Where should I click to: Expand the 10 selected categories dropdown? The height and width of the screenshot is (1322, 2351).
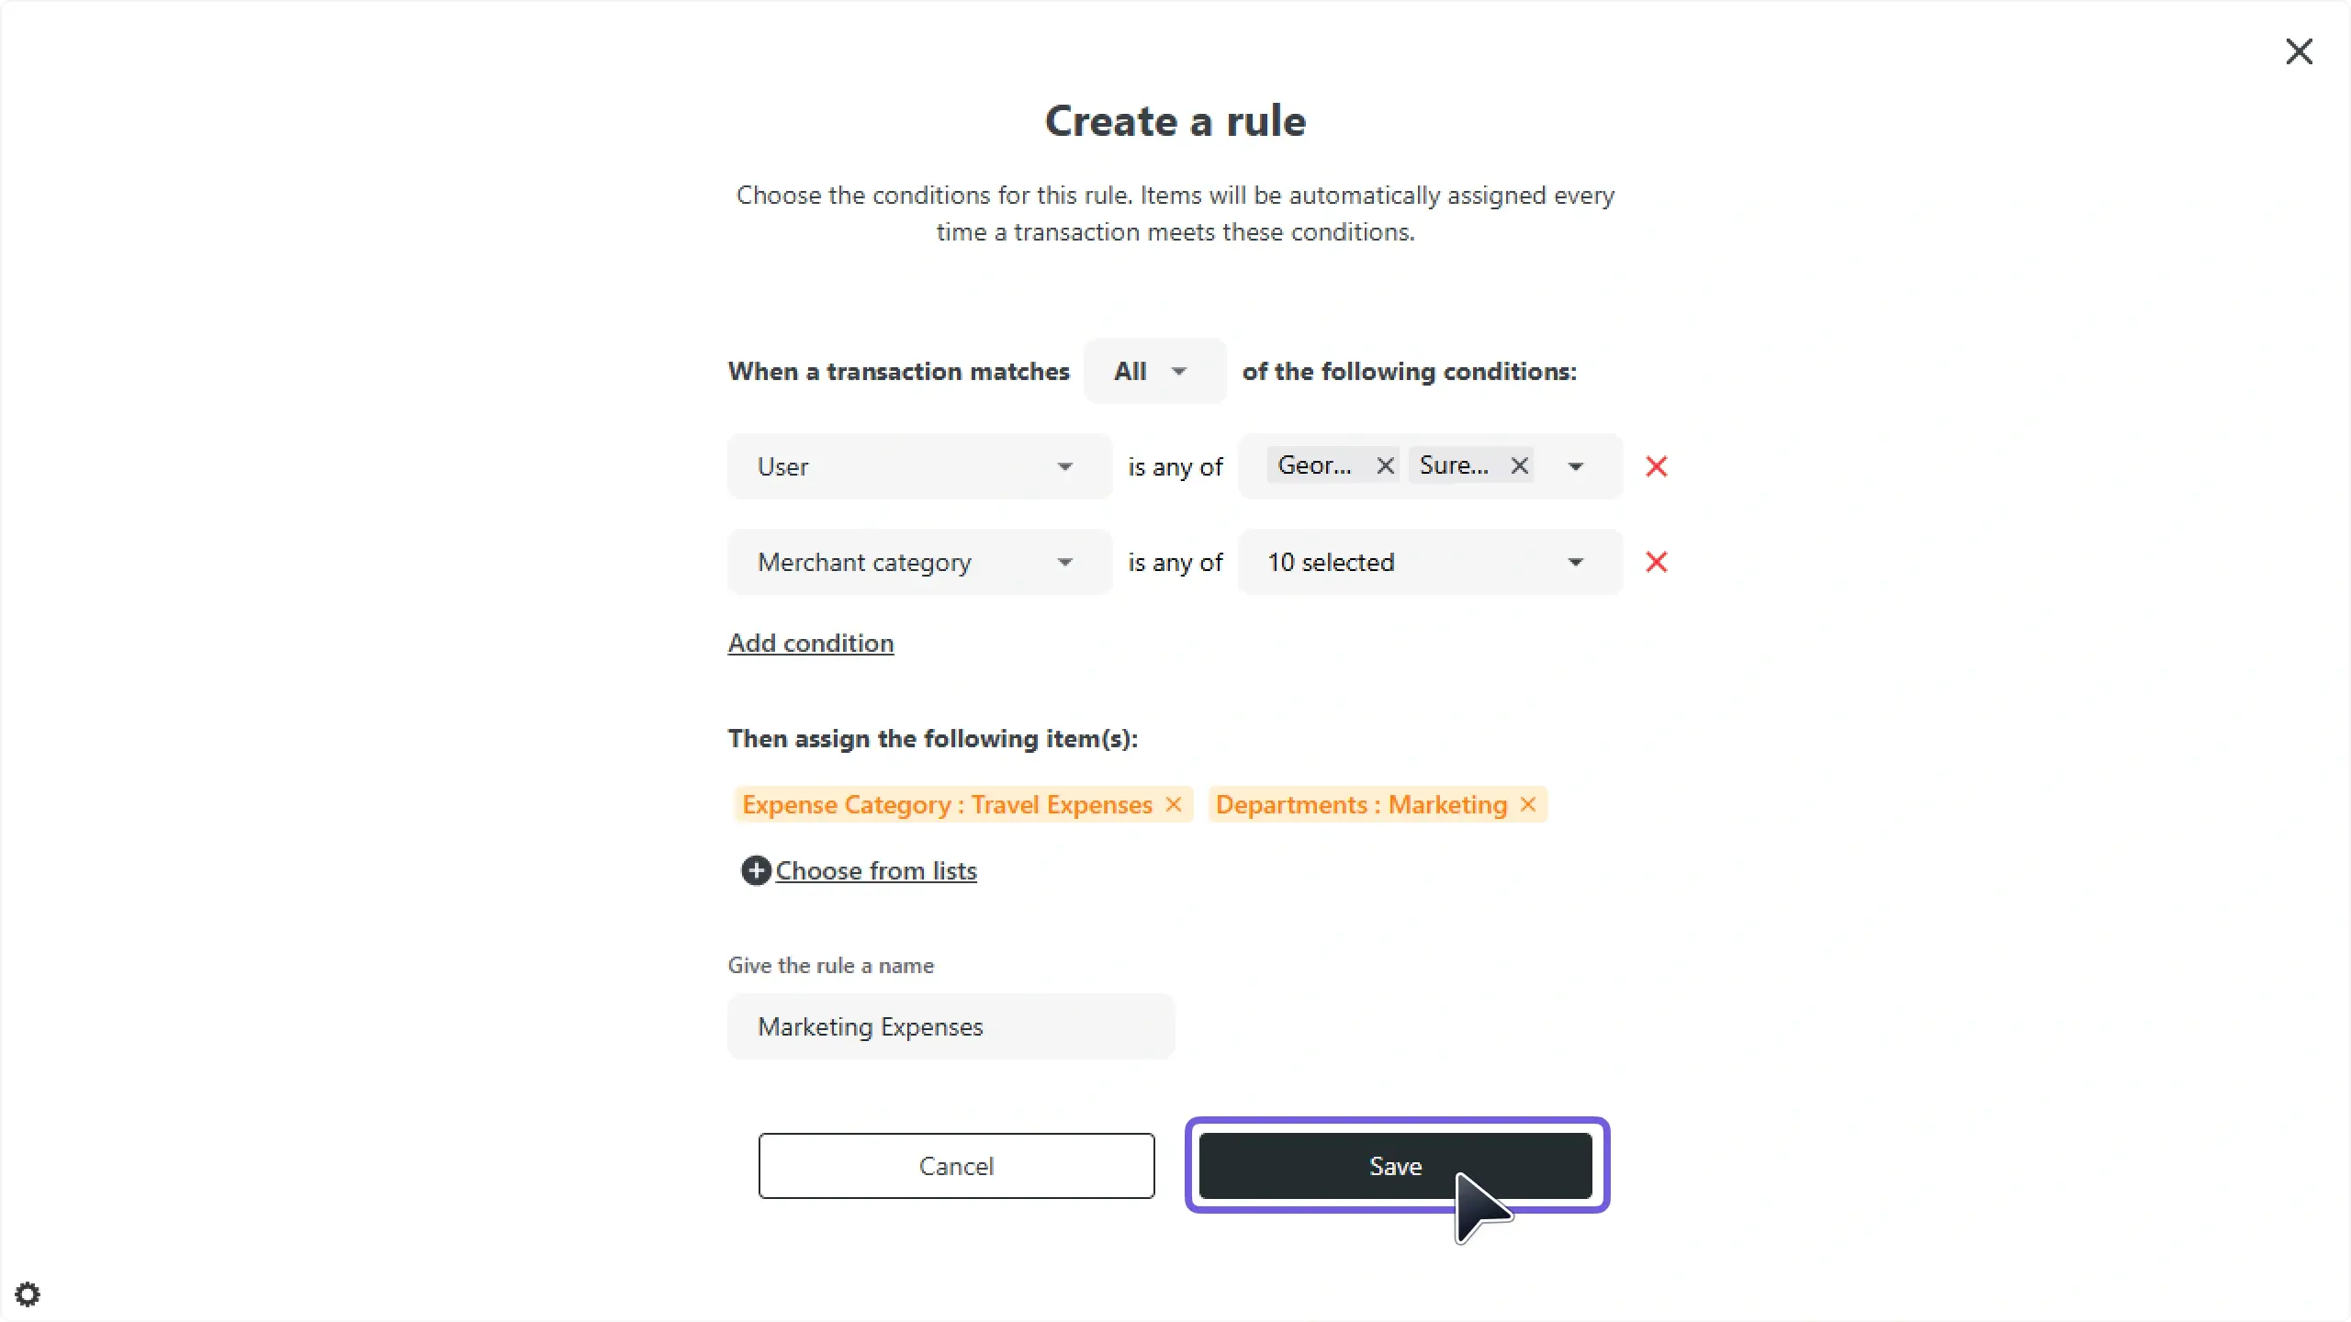point(1430,562)
